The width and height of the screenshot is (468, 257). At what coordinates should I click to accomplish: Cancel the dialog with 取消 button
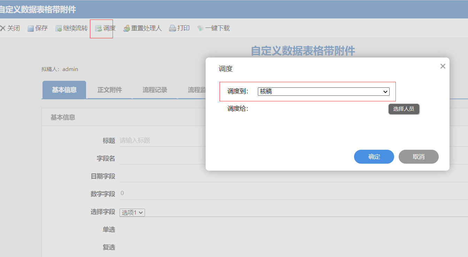pos(419,157)
